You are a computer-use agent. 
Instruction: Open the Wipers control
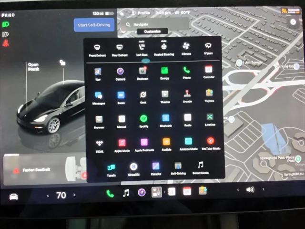pos(208,49)
